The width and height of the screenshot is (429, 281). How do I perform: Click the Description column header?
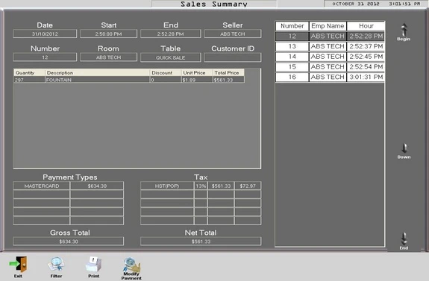click(98, 73)
